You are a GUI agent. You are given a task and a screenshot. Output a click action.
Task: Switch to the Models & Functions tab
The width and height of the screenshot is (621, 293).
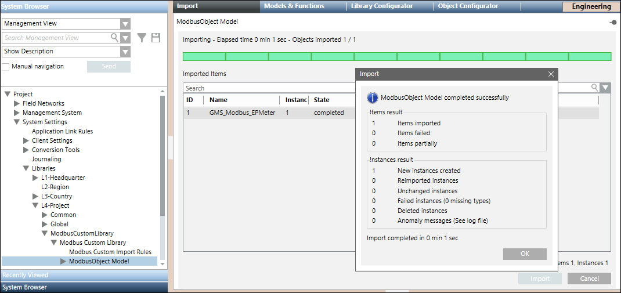[x=294, y=6]
